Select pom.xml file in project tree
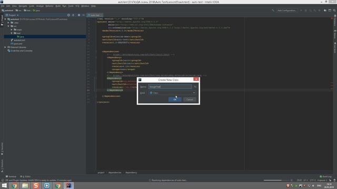The image size is (337, 189). coord(16,44)
